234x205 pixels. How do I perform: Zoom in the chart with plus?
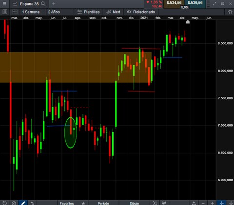(212, 203)
